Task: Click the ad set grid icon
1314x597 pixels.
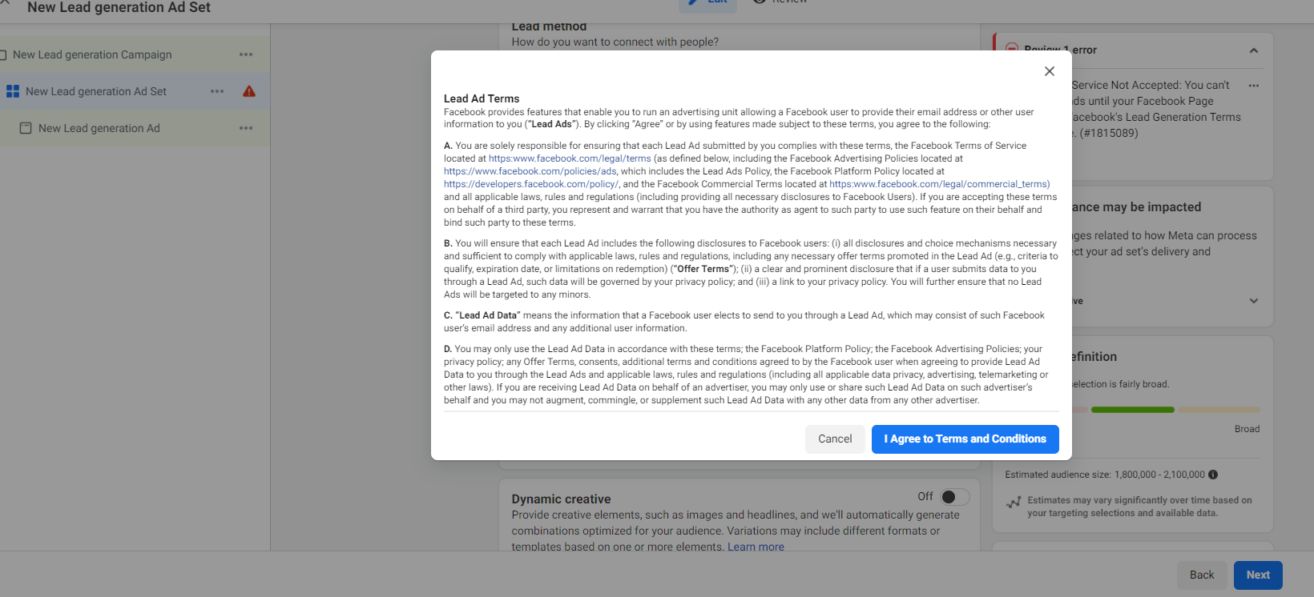Action: click(x=13, y=91)
